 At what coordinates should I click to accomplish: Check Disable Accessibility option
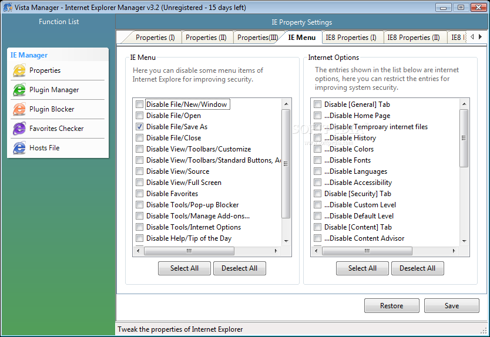pos(317,183)
